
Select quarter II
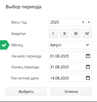click(64, 33)
